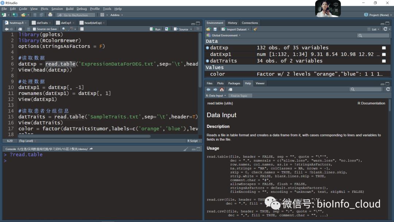This screenshot has height=222, width=394.
Task: Click the Compile Report notebook icon
Action: coord(82,29)
